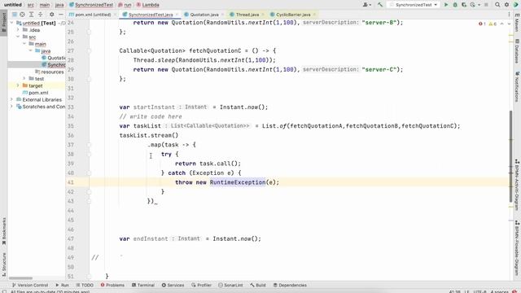
Task: Click 'main' breadcrumb in navigation bar
Action: (x=45, y=5)
